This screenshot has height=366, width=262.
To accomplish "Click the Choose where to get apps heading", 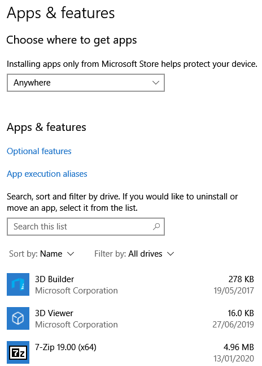I will pos(72,40).
